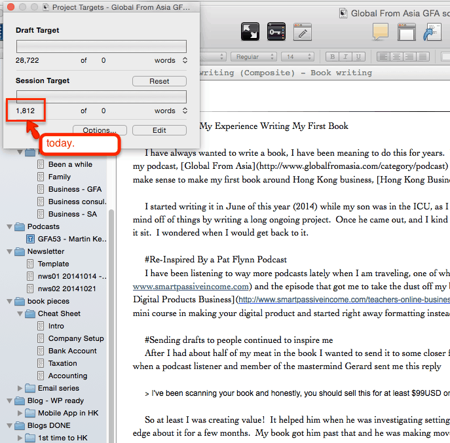Center align text

click(397, 57)
